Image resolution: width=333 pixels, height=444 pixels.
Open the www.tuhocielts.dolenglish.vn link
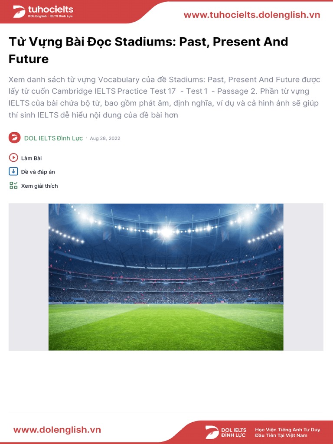(x=252, y=15)
